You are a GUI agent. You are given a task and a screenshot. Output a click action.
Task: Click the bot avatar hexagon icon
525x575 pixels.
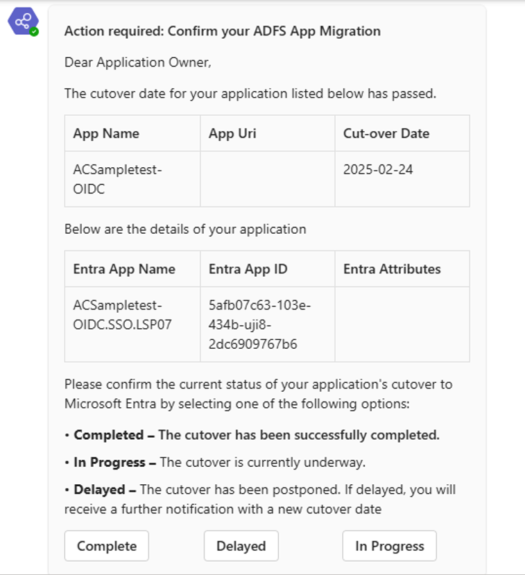click(x=24, y=22)
